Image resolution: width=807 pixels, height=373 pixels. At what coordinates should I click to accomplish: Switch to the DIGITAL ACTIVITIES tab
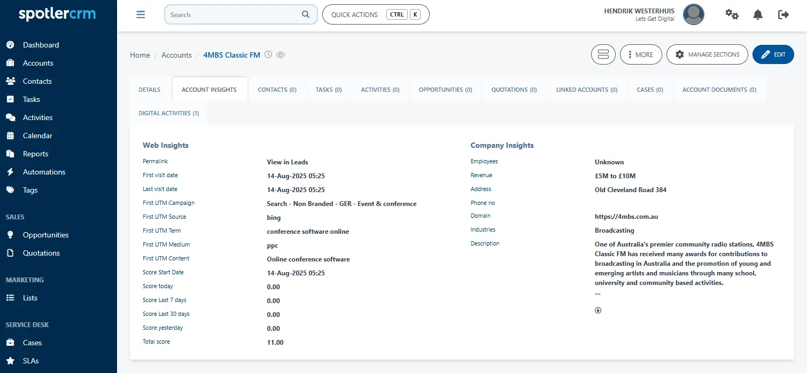pyautogui.click(x=168, y=113)
